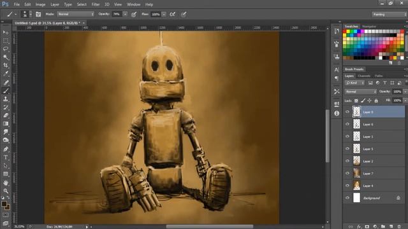The image size is (408, 229).
Task: Lock all layer attributes
Action: tap(376, 101)
